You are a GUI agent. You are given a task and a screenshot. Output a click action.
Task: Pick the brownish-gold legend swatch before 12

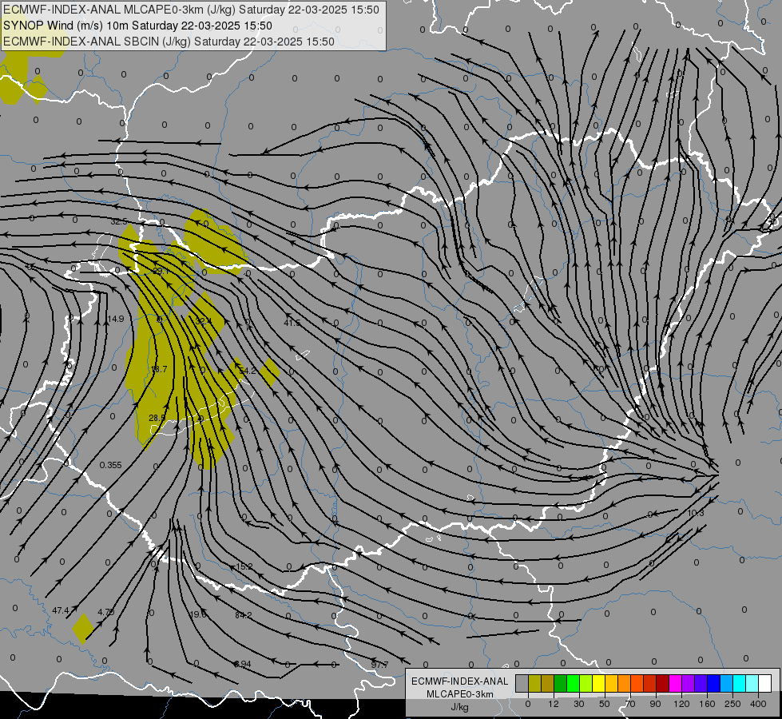pyautogui.click(x=548, y=683)
